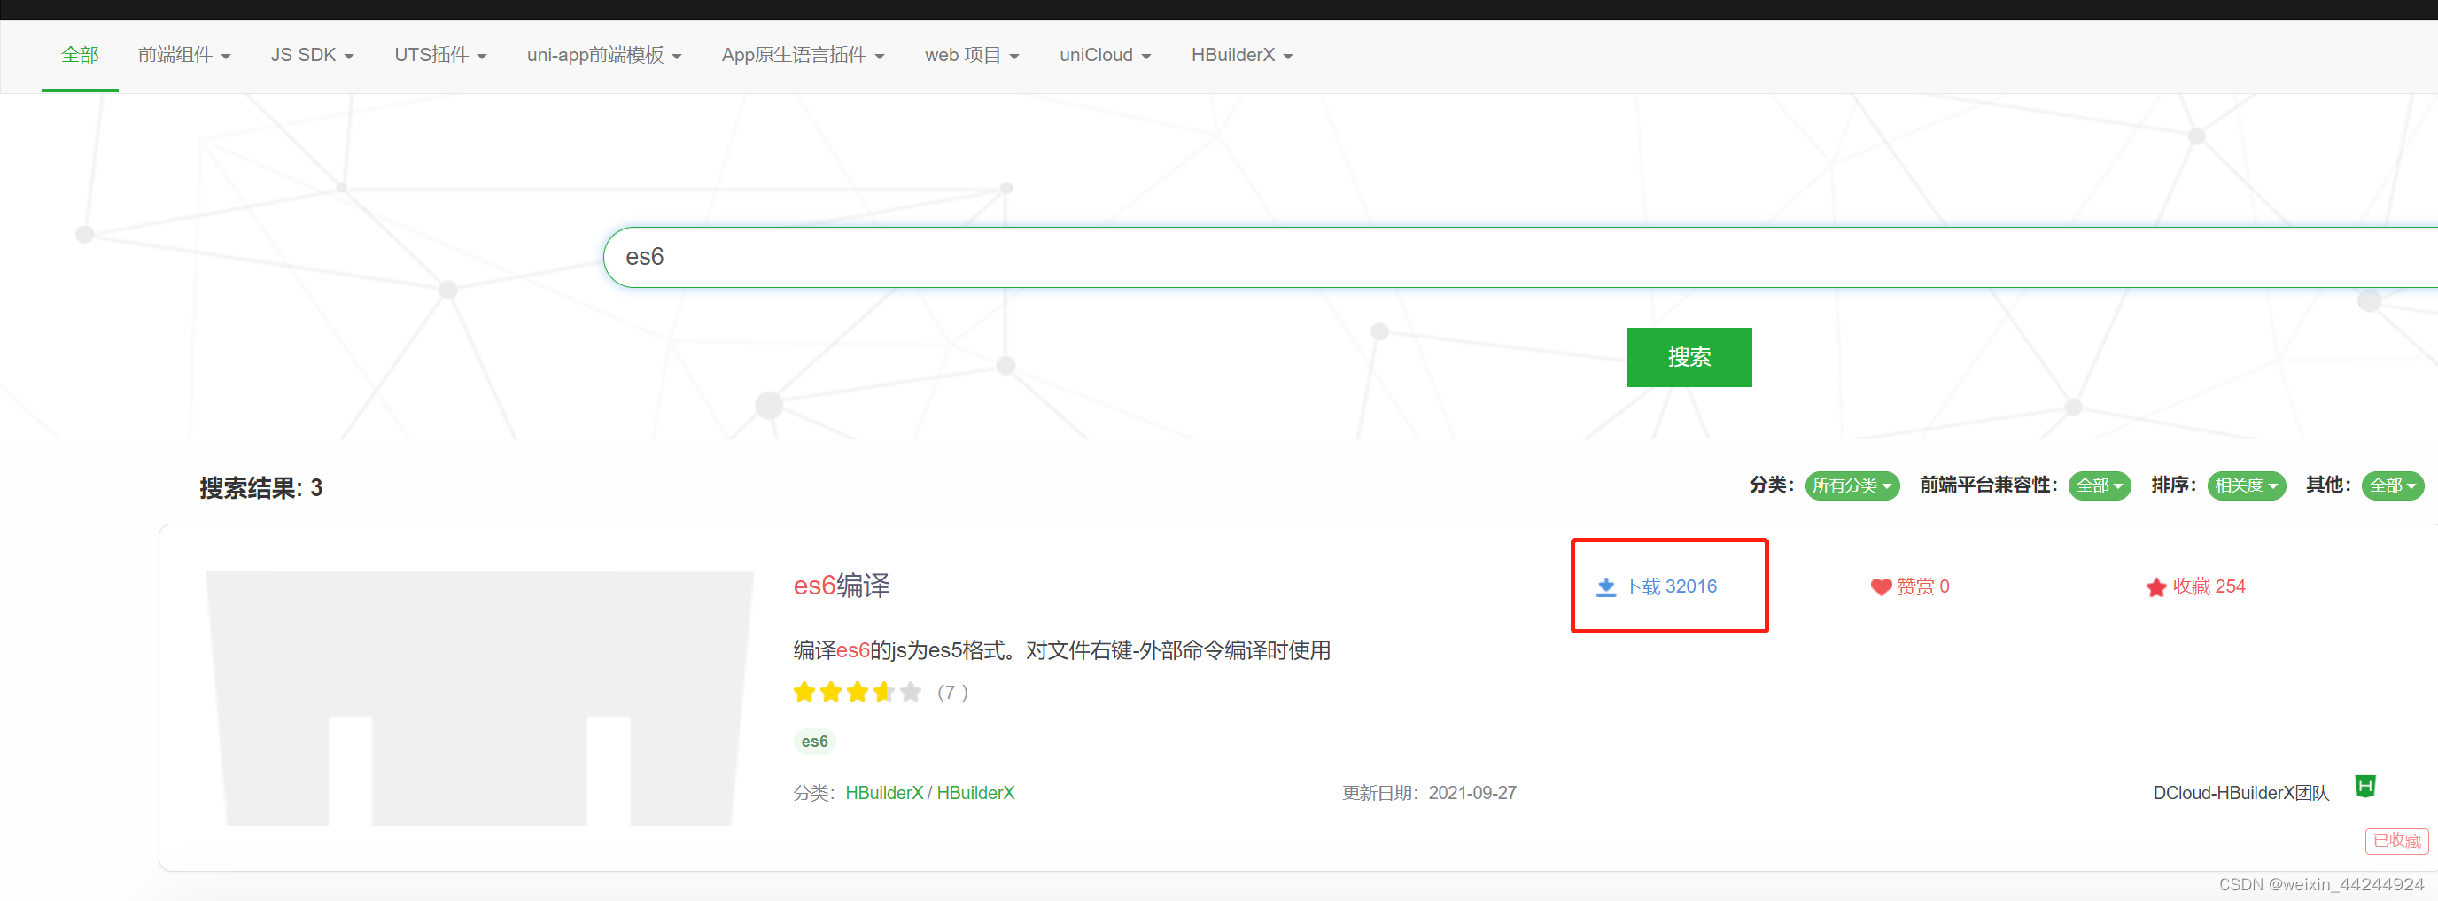Open the 前端组件 dropdown menu
Viewport: 2438px width, 901px height.
pyautogui.click(x=184, y=55)
